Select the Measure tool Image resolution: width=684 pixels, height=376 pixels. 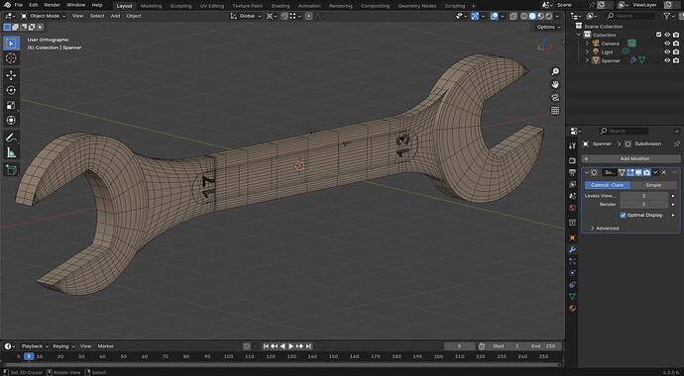[11, 152]
